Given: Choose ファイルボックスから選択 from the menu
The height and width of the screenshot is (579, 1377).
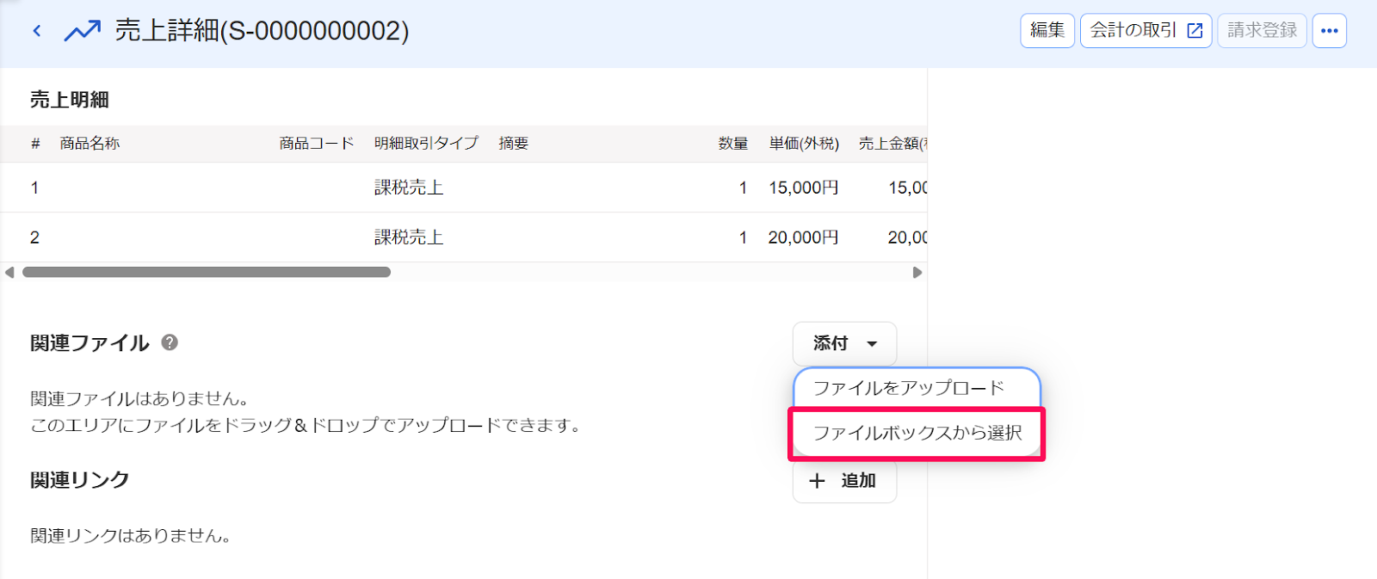Looking at the screenshot, I should (917, 433).
